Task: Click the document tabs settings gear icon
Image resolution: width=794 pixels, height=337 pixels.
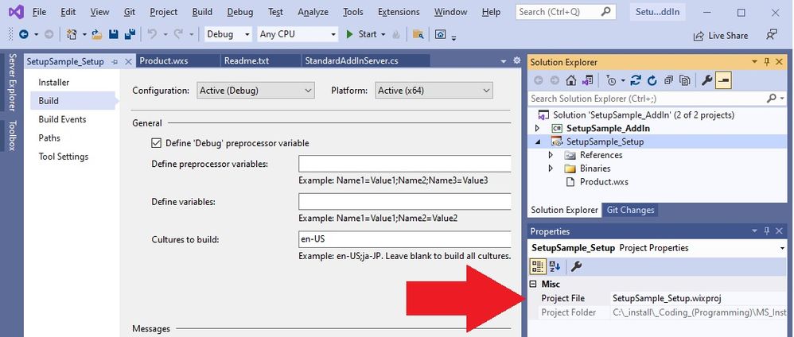Action: tap(516, 60)
